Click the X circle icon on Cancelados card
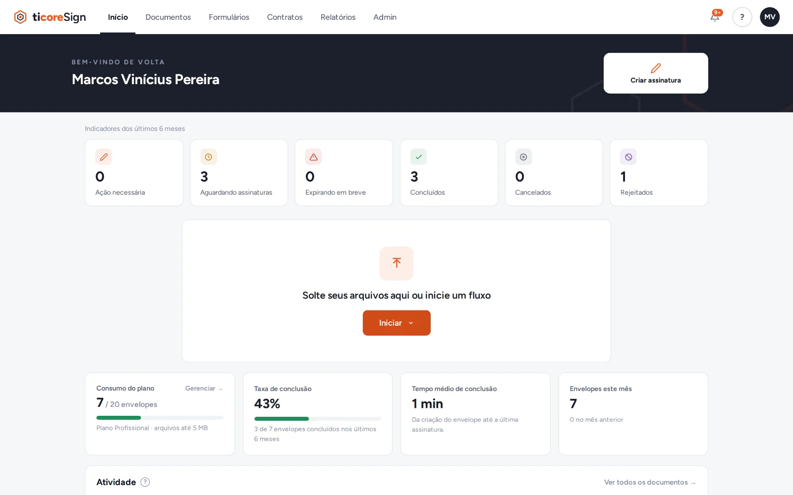793x495 pixels. coord(523,157)
